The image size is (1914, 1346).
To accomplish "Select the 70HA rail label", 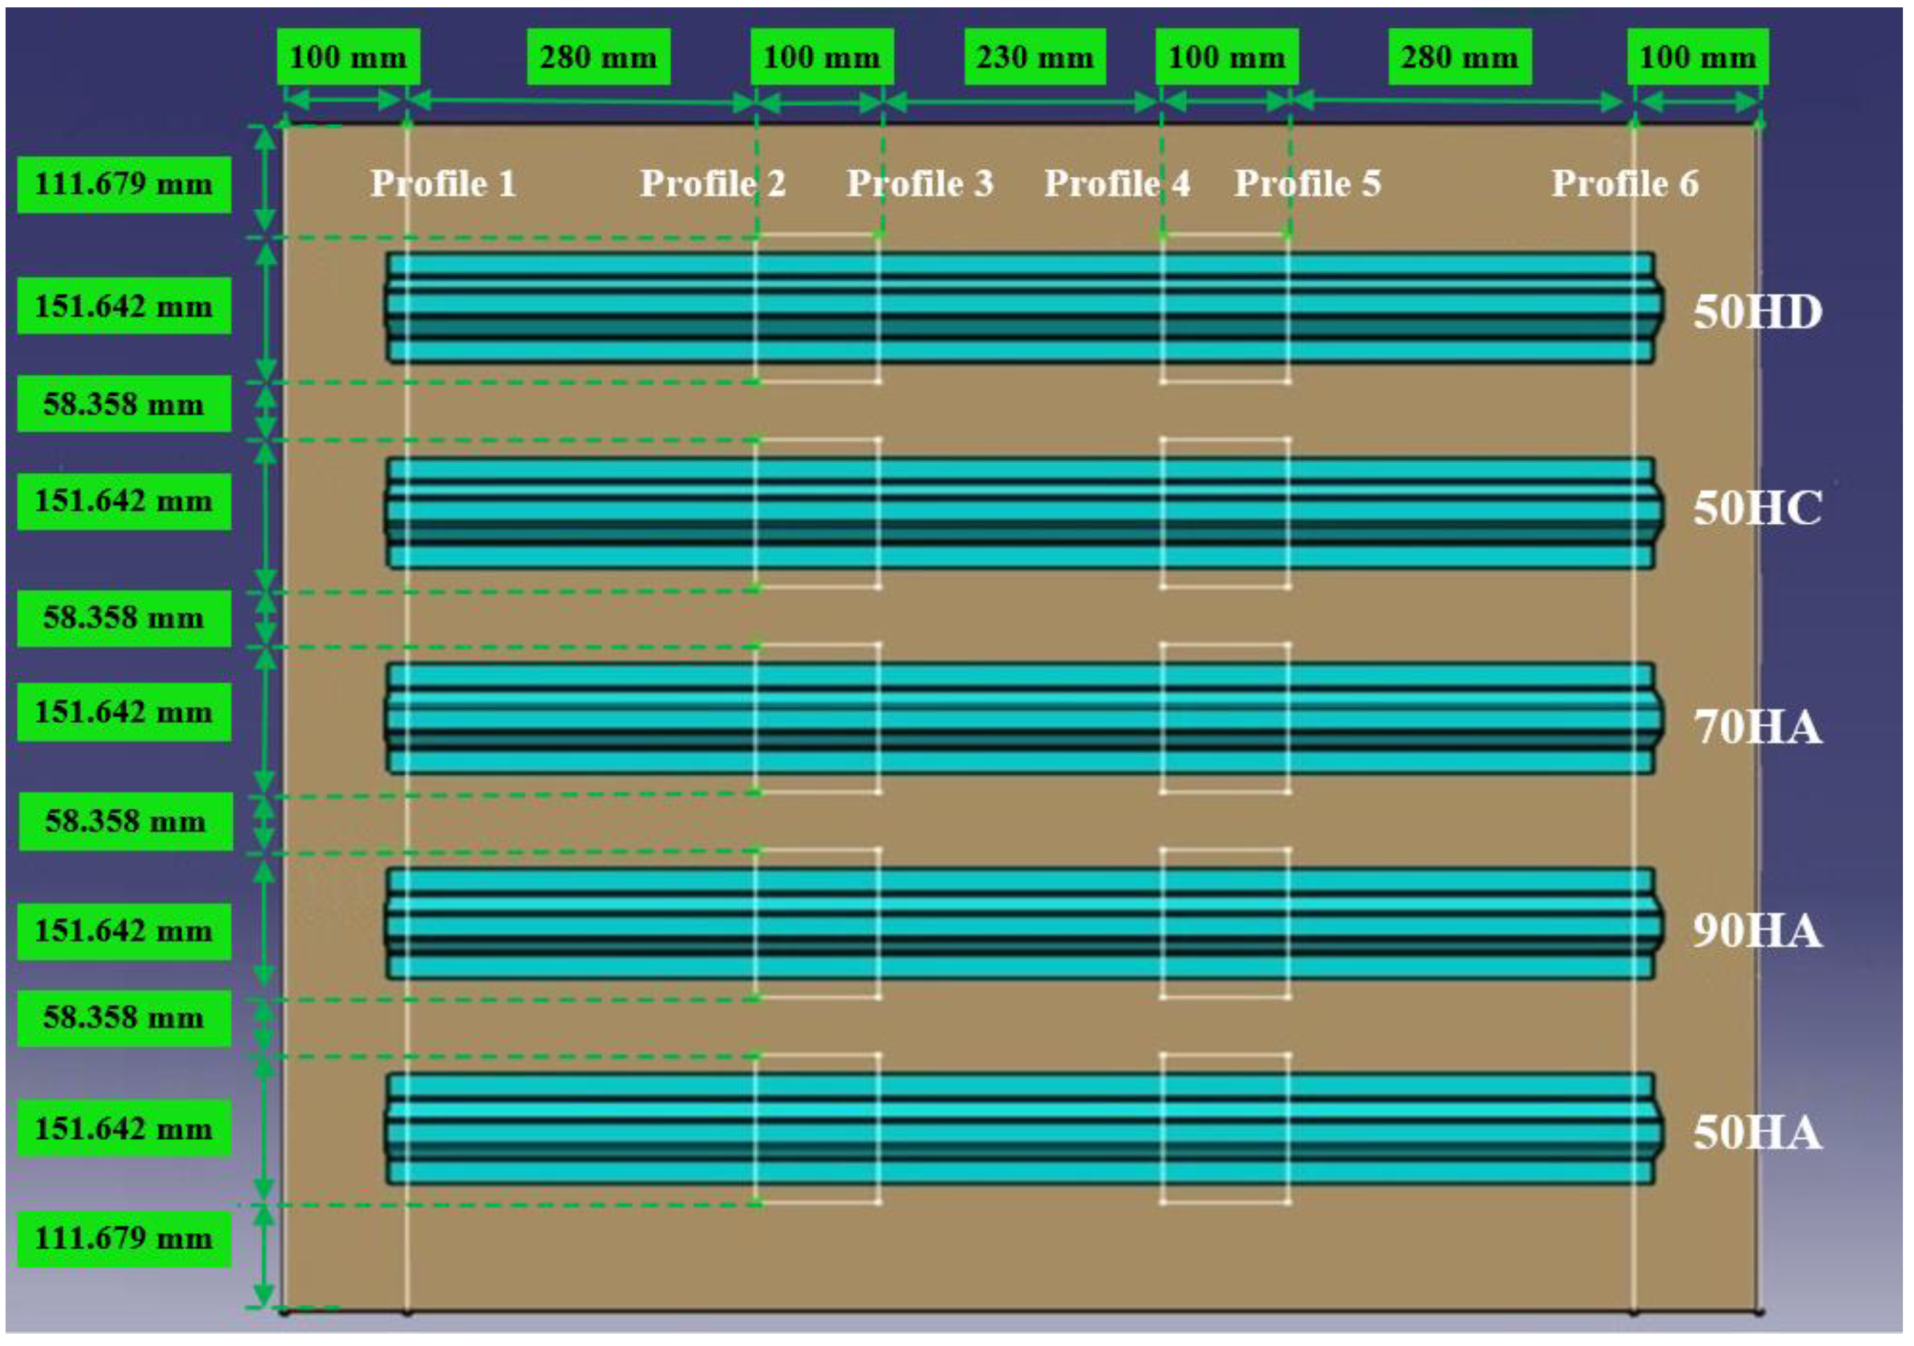I will [1758, 727].
